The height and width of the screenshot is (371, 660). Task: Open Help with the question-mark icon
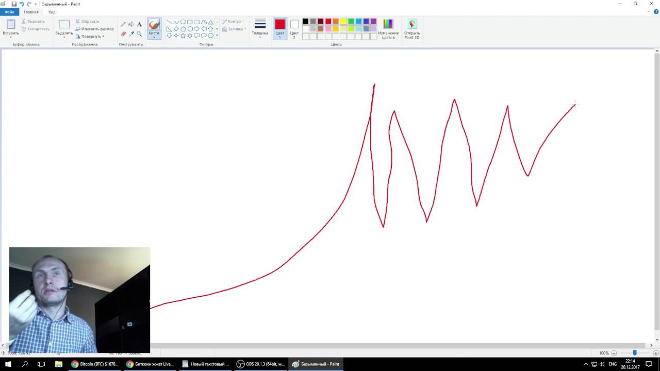tap(656, 12)
